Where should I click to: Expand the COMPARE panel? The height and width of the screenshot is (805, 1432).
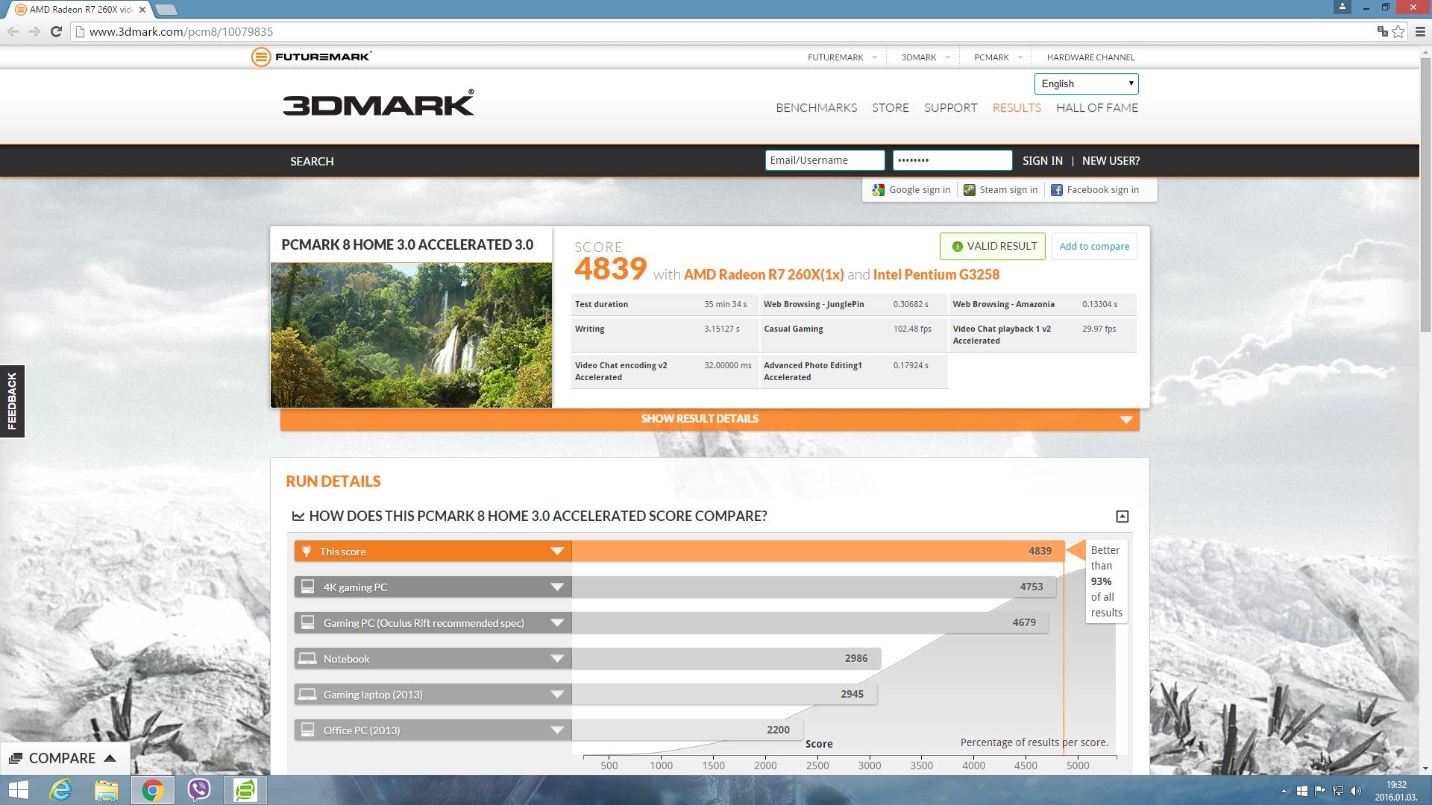click(64, 758)
